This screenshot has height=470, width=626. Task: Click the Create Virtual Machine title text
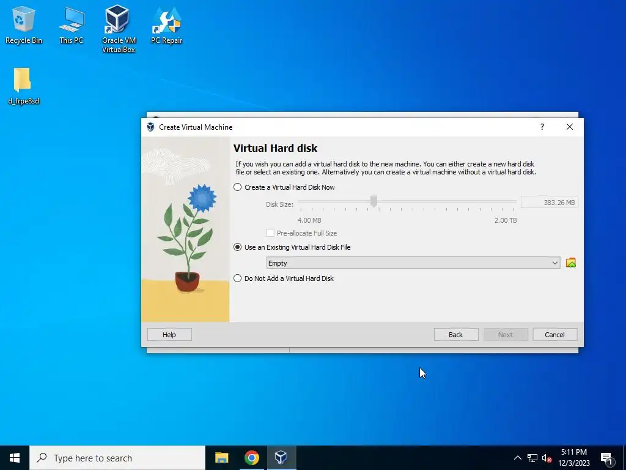pyautogui.click(x=196, y=127)
